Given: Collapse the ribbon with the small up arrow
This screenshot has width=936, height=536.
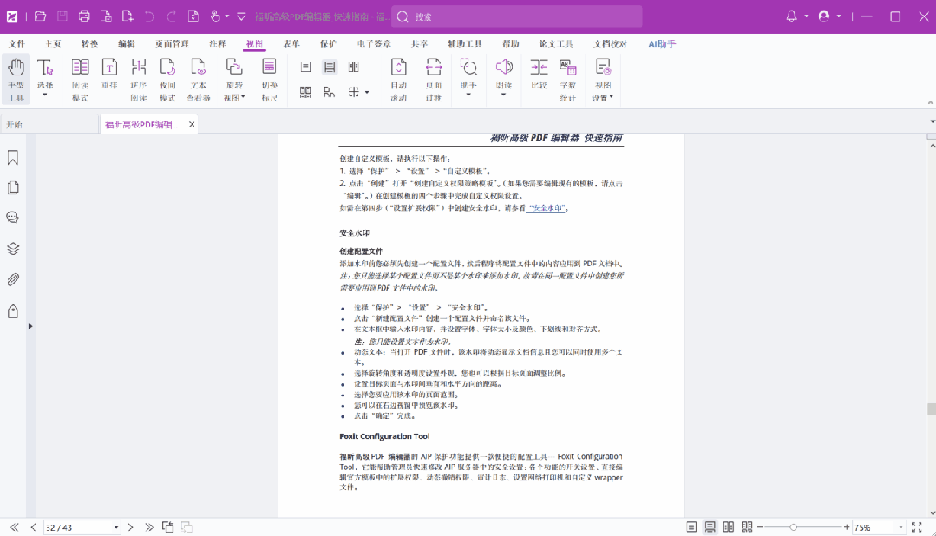Looking at the screenshot, I should coord(930,102).
